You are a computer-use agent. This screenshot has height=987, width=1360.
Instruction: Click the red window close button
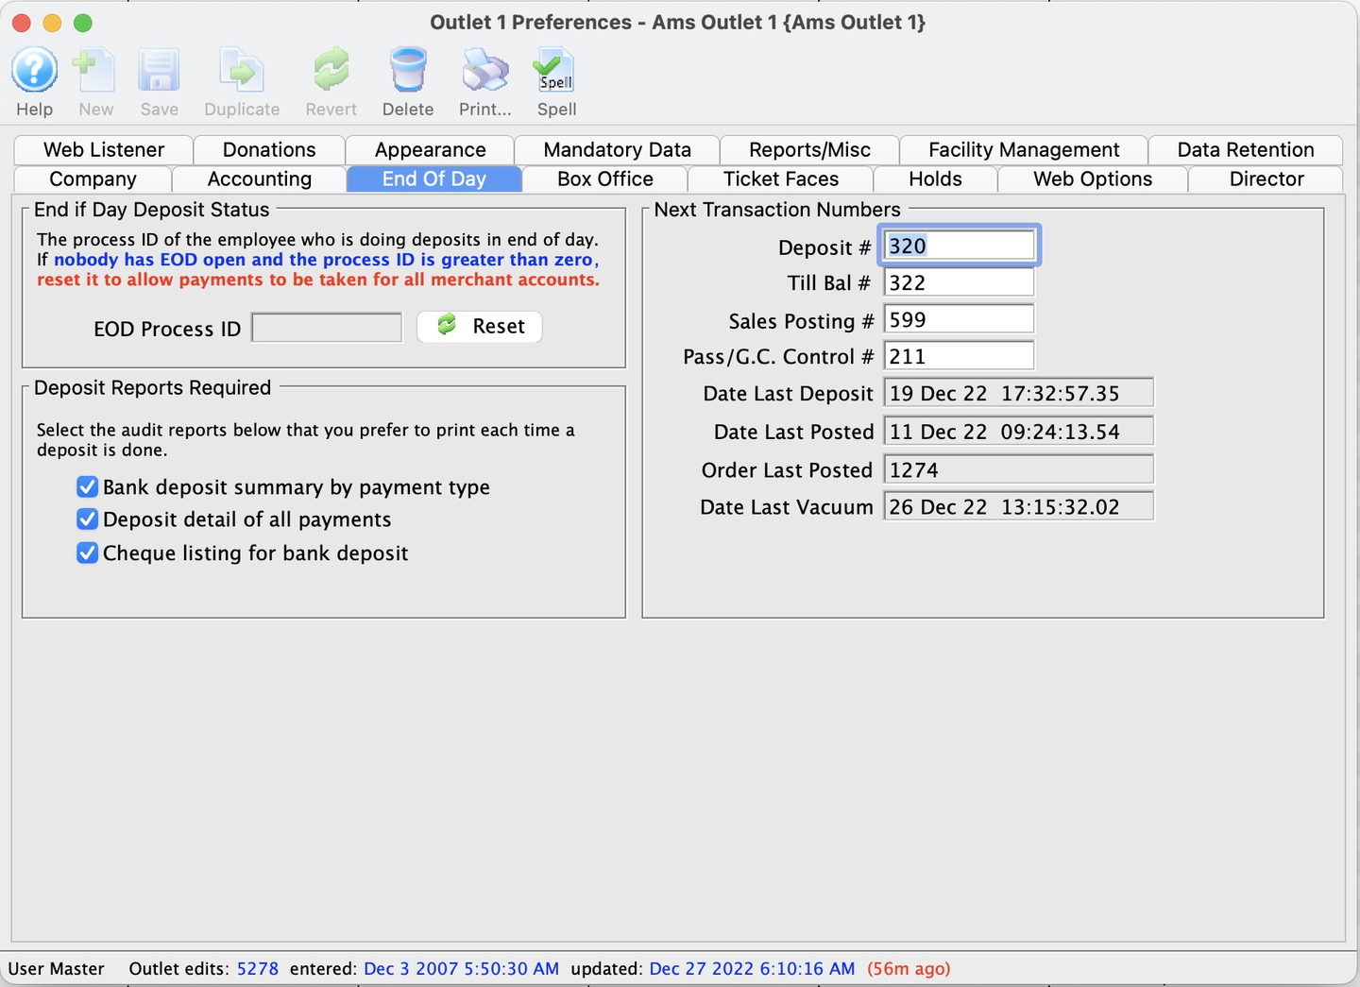click(21, 23)
